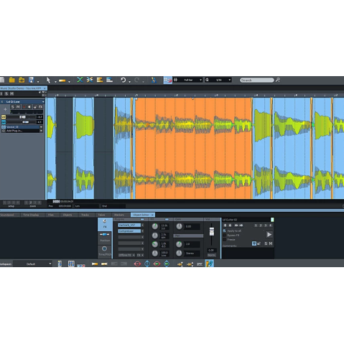Screen dimensions: 344x344
Task: Click the load audio file folder icon
Action: pos(22,80)
